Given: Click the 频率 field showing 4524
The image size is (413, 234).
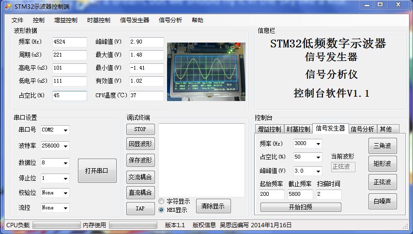Looking at the screenshot, I should coord(70,42).
